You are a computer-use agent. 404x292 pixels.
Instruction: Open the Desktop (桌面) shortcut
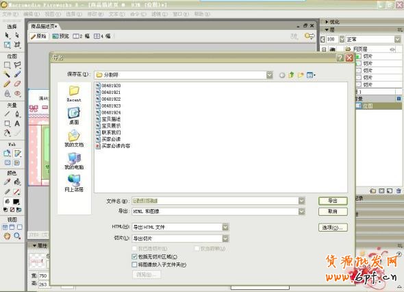(74, 116)
